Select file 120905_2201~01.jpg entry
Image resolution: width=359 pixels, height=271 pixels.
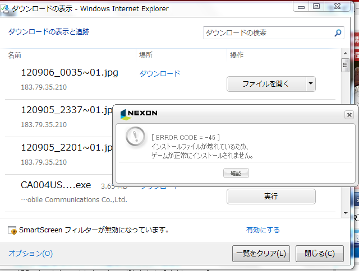(67, 148)
